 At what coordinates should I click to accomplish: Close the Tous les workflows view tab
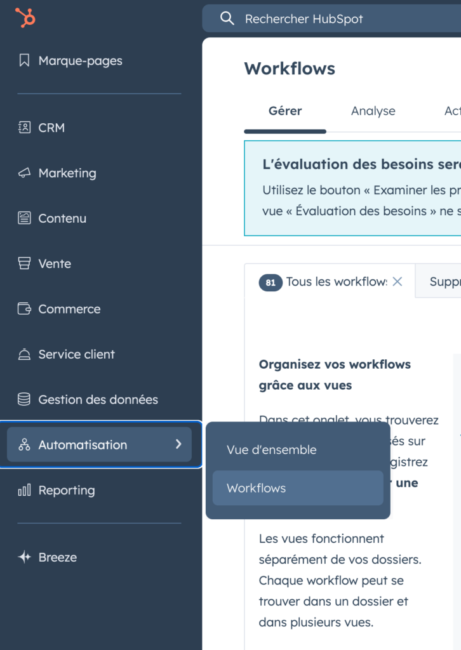pos(398,282)
